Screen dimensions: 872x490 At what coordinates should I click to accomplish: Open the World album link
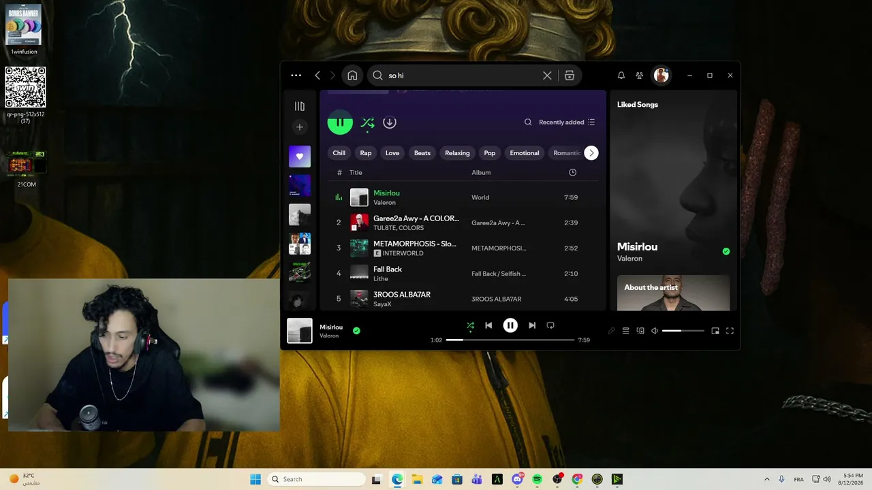[480, 198]
